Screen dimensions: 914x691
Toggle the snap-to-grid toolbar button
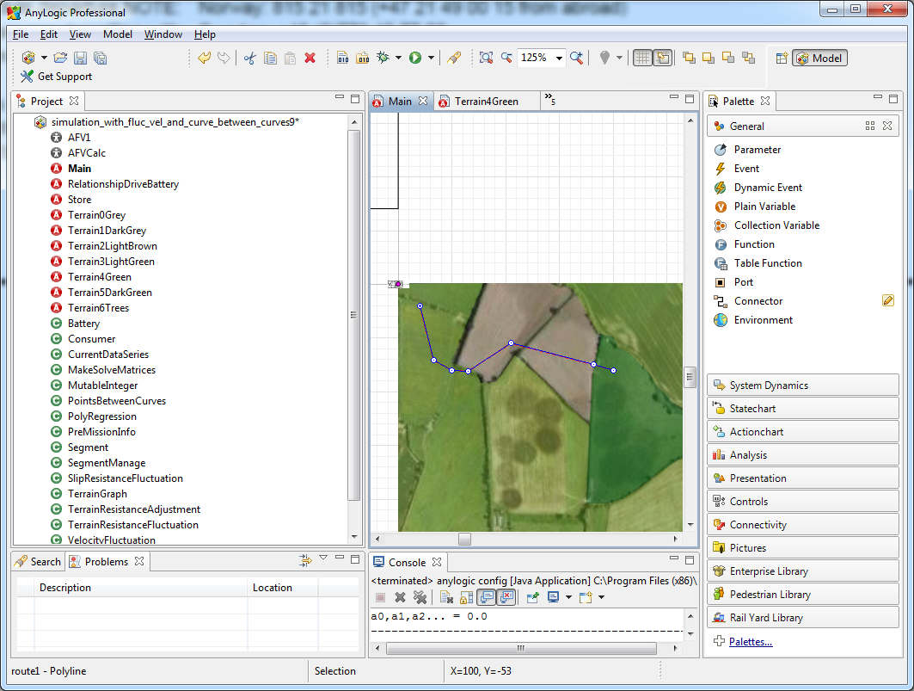click(663, 58)
